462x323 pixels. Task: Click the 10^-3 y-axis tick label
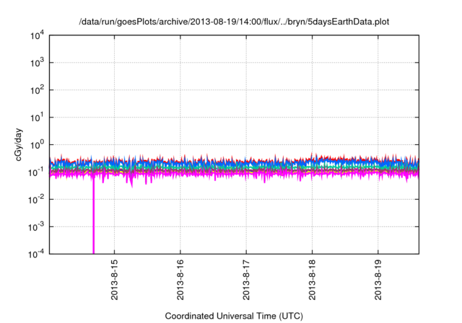(36, 227)
